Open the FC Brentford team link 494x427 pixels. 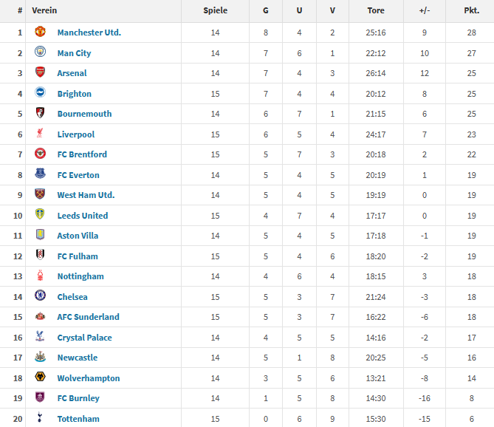click(x=82, y=154)
